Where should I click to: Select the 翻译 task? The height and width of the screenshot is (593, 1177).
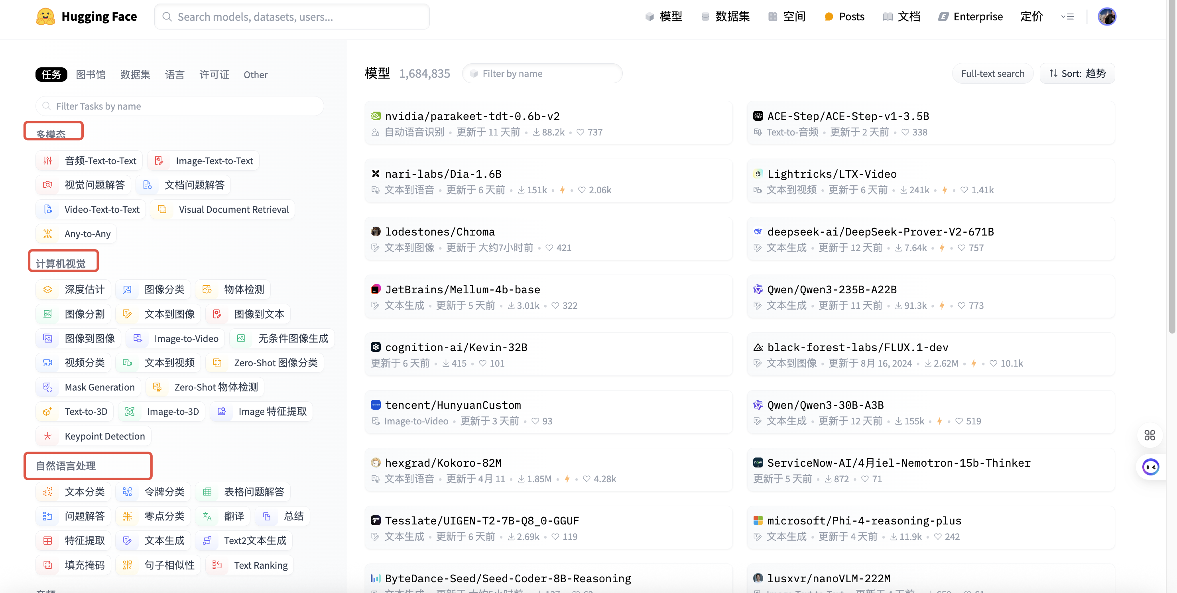(222, 516)
